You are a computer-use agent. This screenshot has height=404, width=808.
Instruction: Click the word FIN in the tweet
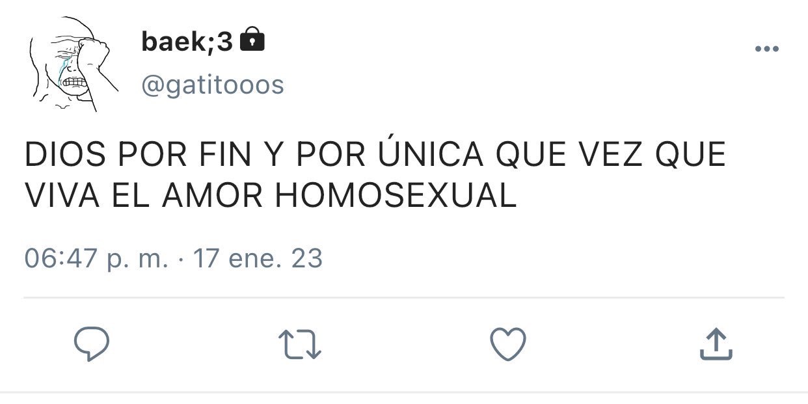coord(223,157)
